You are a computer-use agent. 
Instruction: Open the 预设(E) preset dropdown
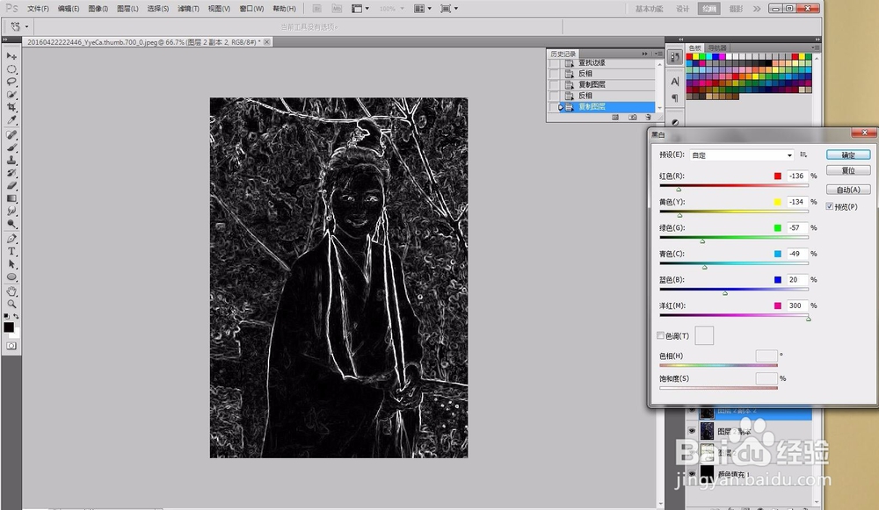point(742,155)
